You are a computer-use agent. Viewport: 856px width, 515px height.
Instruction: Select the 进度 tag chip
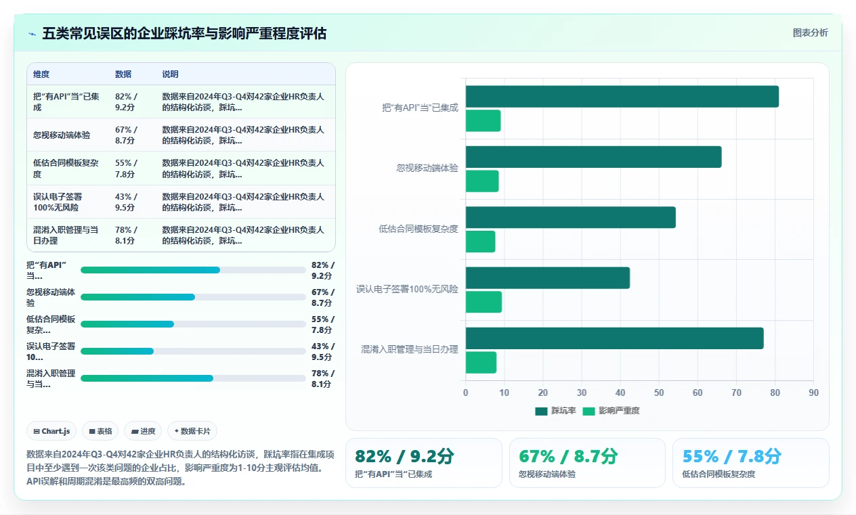coord(143,431)
